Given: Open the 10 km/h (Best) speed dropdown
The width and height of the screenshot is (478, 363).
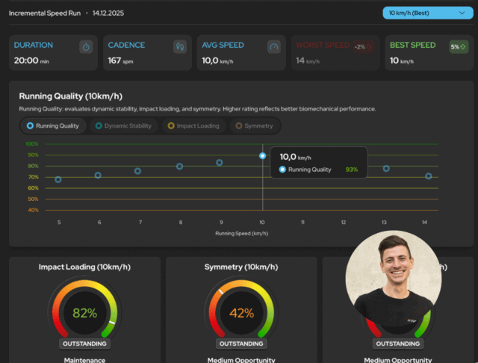Looking at the screenshot, I should 428,13.
